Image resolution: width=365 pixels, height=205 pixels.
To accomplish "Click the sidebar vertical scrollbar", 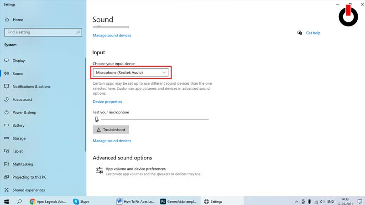I will pyautogui.click(x=86, y=105).
